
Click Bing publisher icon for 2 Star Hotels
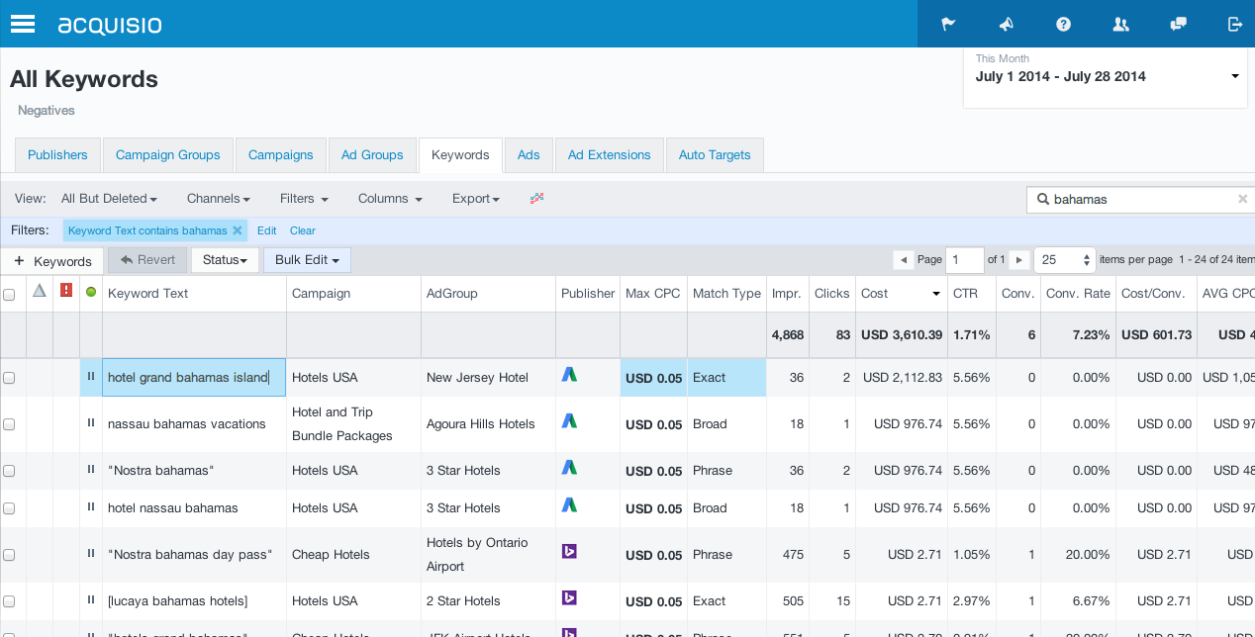(569, 597)
